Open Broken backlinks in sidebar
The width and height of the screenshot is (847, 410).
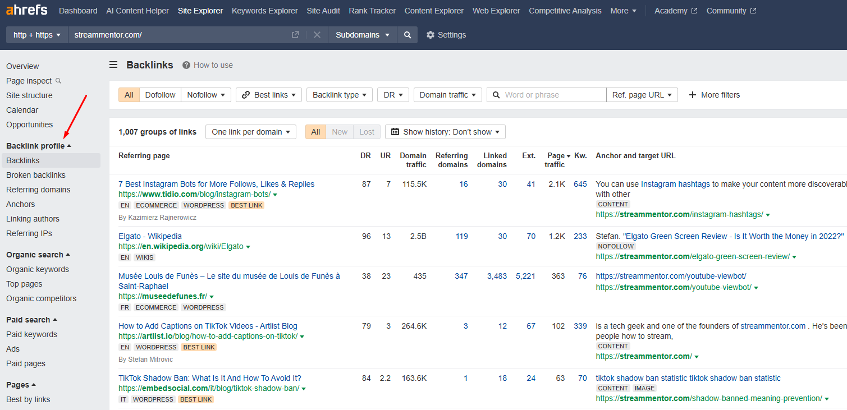36,175
